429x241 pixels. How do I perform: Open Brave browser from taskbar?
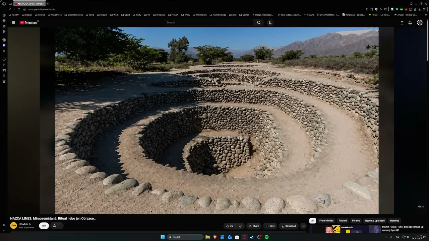click(x=215, y=237)
